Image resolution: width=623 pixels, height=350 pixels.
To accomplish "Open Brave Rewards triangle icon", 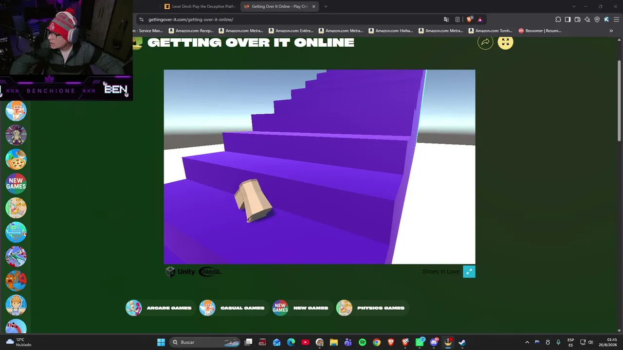I will coord(480,19).
